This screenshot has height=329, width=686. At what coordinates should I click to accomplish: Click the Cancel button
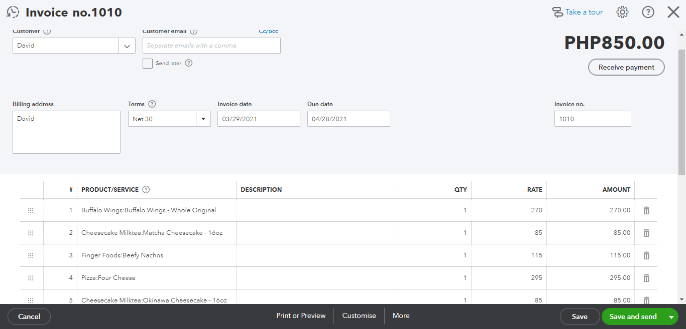[x=29, y=316]
